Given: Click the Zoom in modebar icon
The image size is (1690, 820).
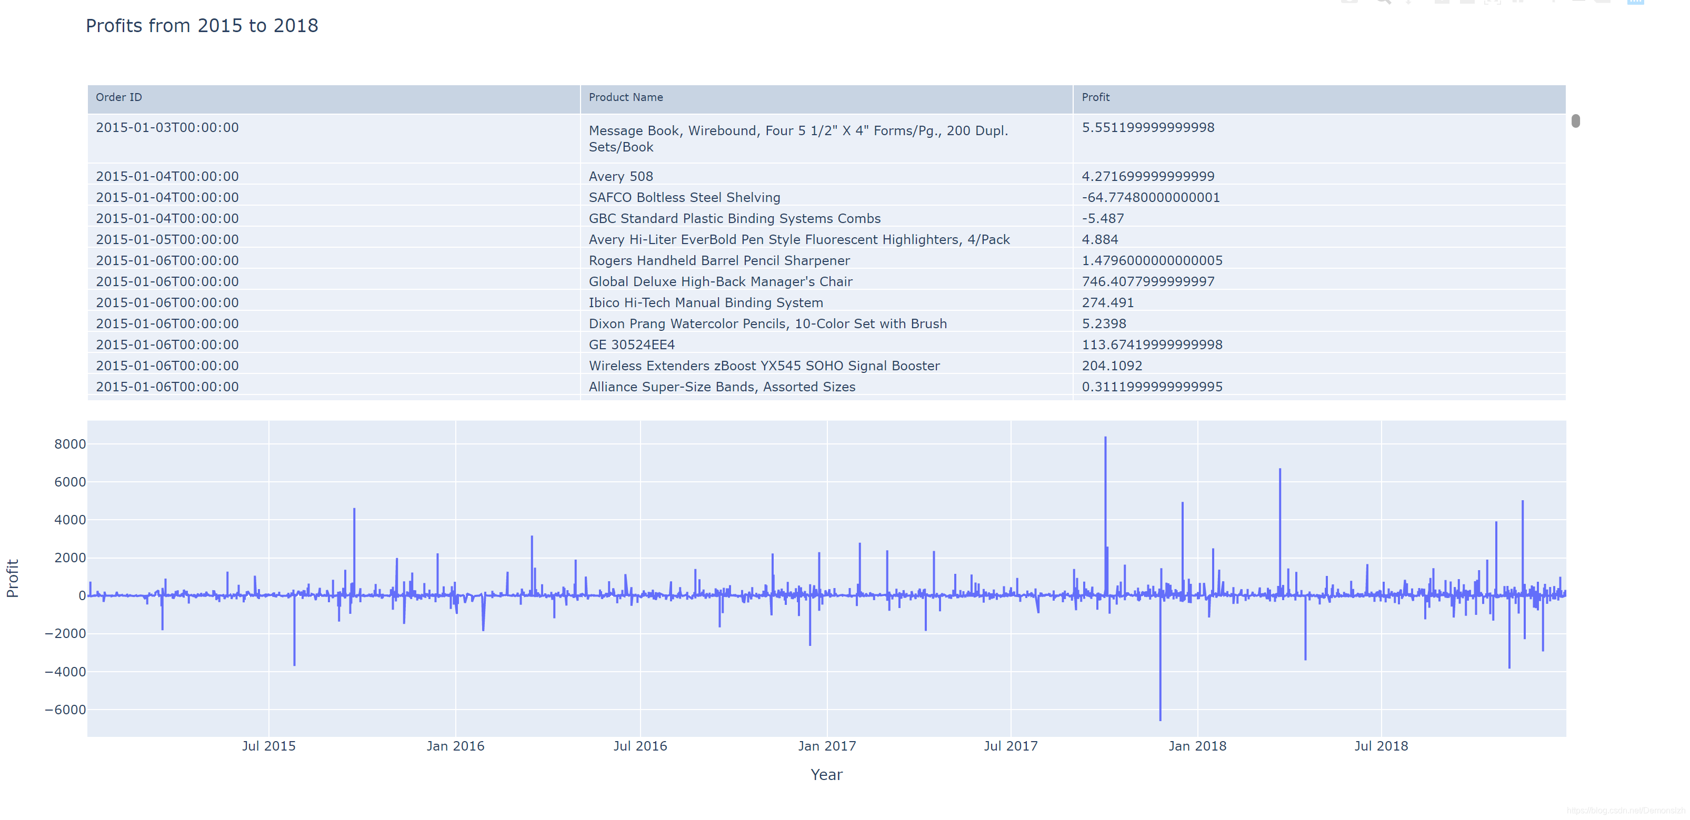Looking at the screenshot, I should [1442, 1].
